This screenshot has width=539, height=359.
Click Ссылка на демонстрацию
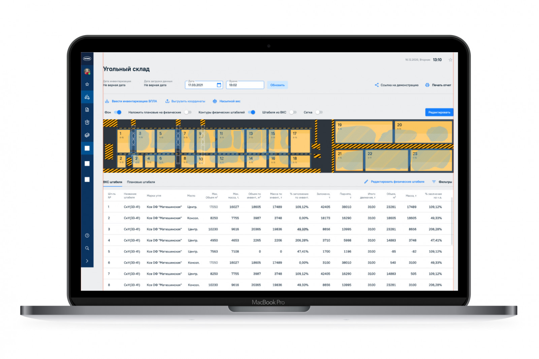click(397, 85)
